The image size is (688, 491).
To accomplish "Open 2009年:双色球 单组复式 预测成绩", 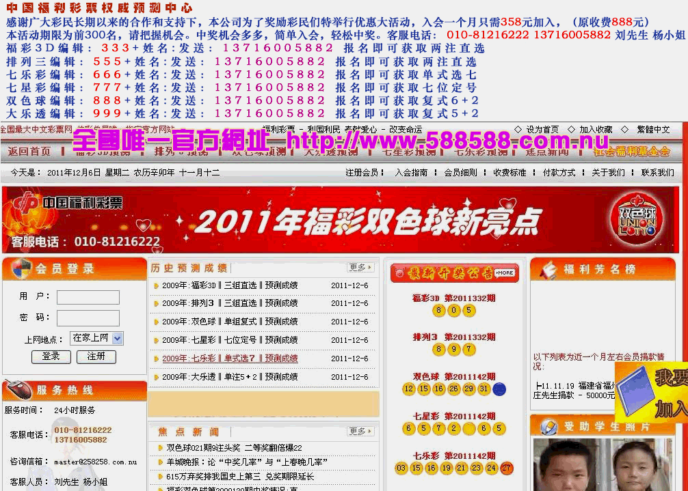I will 230,322.
